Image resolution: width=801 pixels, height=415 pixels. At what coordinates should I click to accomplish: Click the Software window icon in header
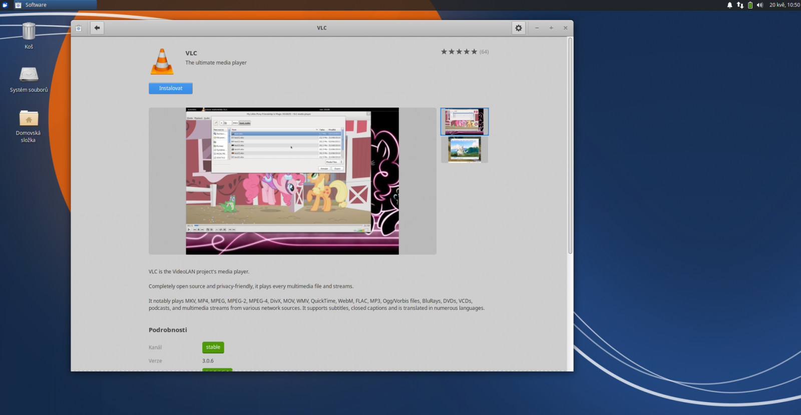[79, 28]
